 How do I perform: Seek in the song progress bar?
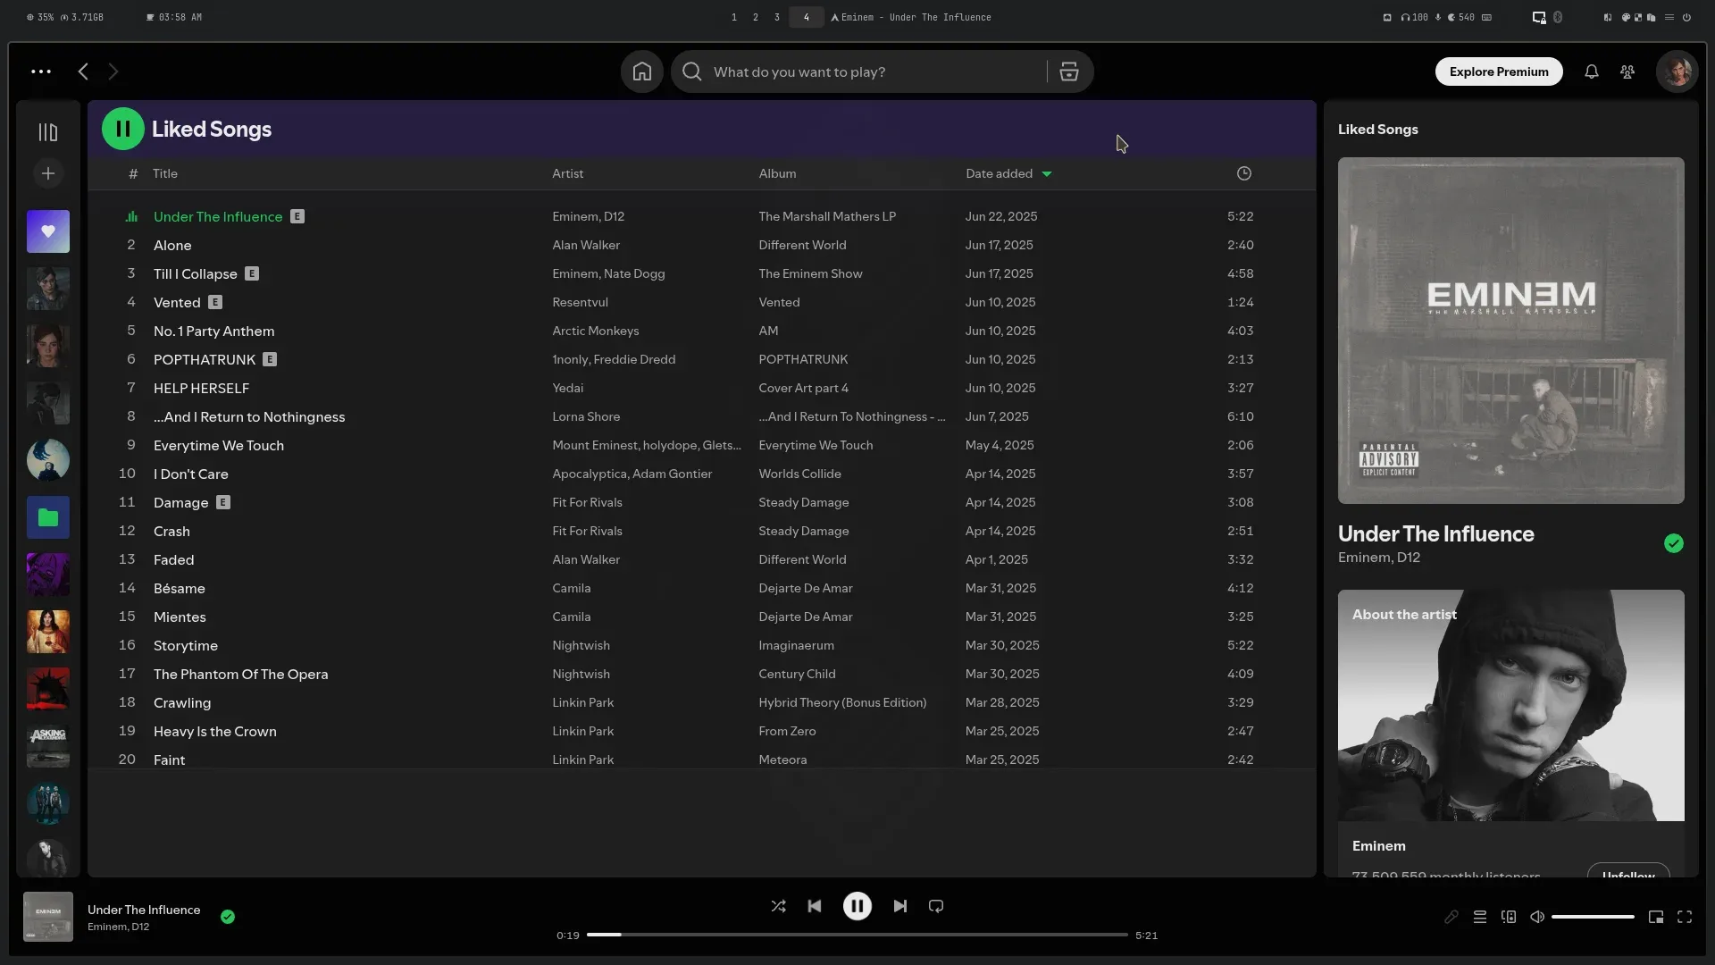pyautogui.click(x=857, y=935)
